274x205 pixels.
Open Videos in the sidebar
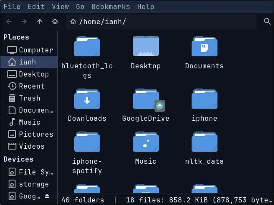pyautogui.click(x=29, y=146)
